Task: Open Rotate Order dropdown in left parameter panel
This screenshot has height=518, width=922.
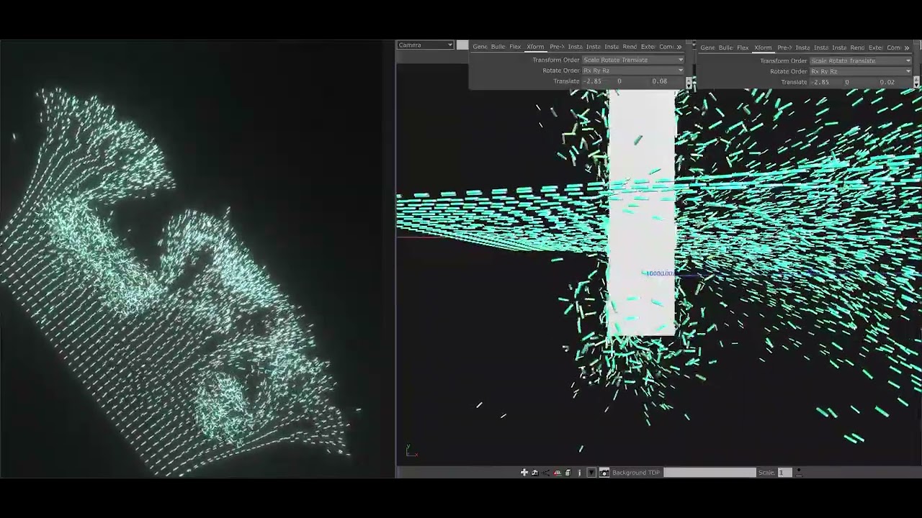Action: (x=633, y=71)
